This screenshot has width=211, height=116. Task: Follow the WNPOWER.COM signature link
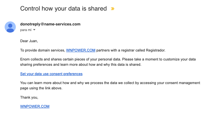point(35,106)
